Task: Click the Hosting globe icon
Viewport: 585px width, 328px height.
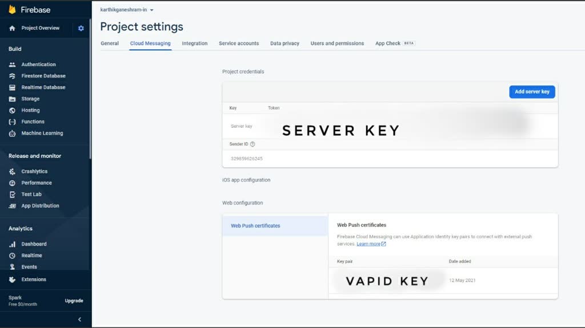Action: click(x=13, y=110)
